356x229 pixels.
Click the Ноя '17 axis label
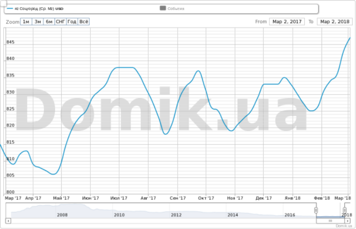click(235, 198)
